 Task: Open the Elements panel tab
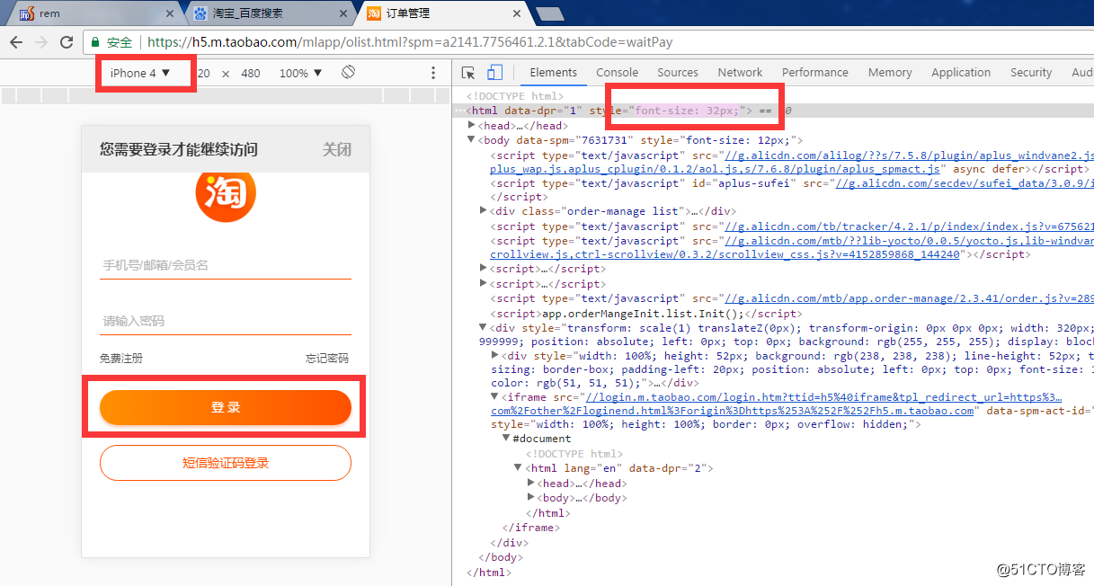[553, 73]
